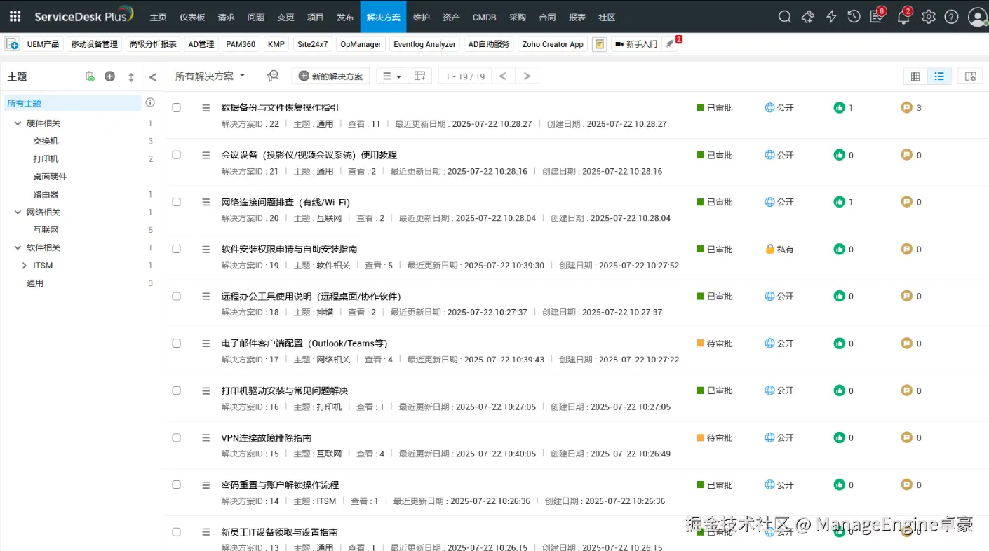Screen dimensions: 989x551
Task: Select checkbox for VPN连接故障排除指南
Action: (x=177, y=437)
